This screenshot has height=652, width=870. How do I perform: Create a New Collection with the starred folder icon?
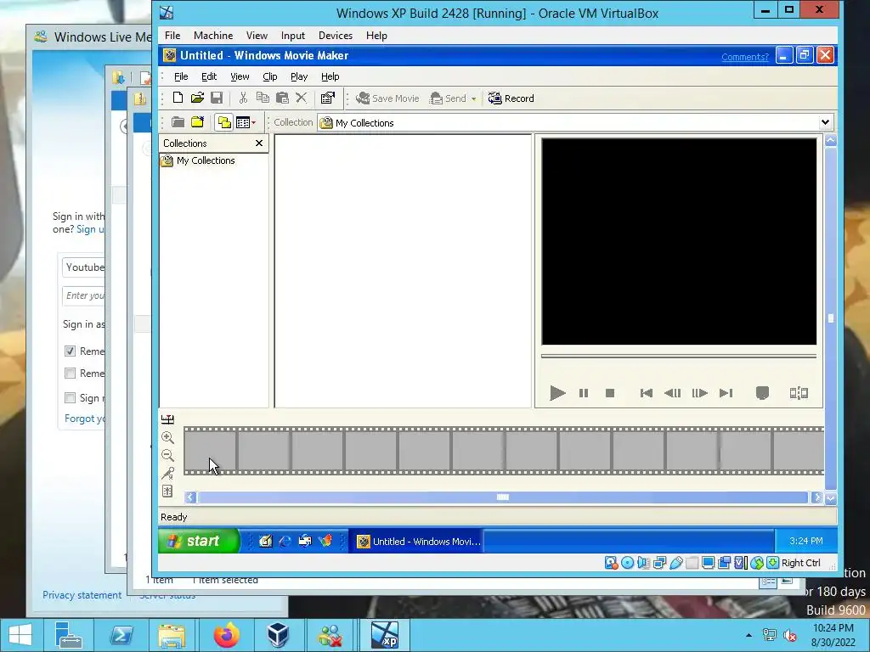(197, 122)
